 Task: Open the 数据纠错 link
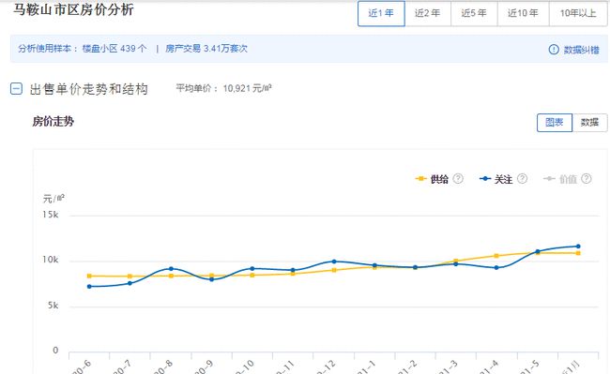coord(582,50)
